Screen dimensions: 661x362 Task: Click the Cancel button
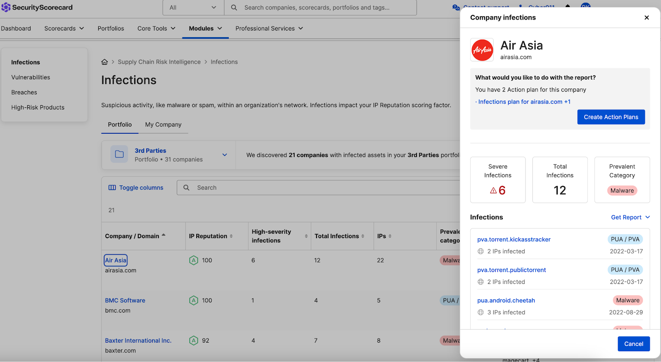(634, 344)
